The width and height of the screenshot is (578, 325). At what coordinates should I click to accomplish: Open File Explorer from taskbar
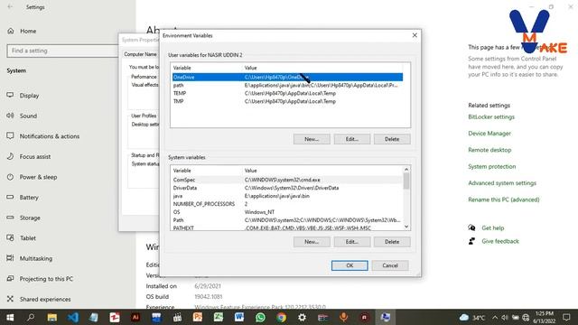52,317
